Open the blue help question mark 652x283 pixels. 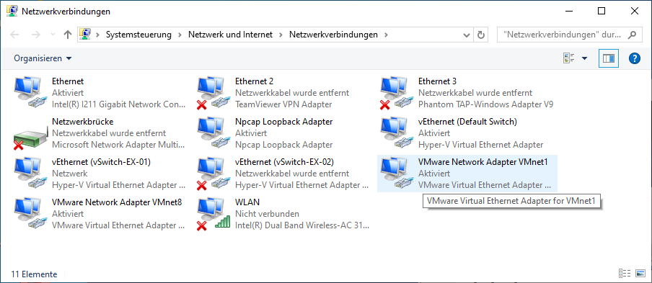click(x=634, y=58)
